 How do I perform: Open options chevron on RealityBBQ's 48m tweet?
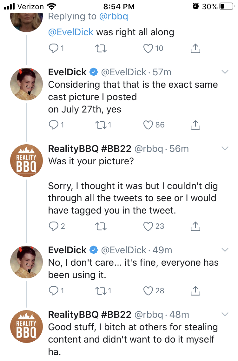pyautogui.click(x=225, y=314)
